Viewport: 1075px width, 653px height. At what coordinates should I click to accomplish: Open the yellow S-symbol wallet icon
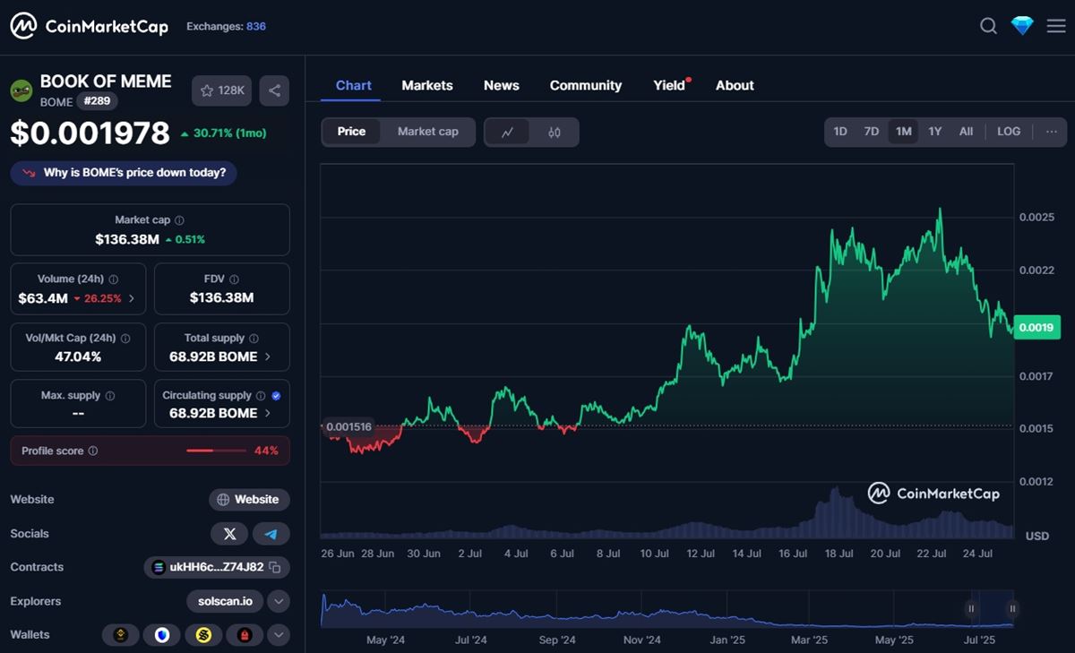pyautogui.click(x=203, y=635)
